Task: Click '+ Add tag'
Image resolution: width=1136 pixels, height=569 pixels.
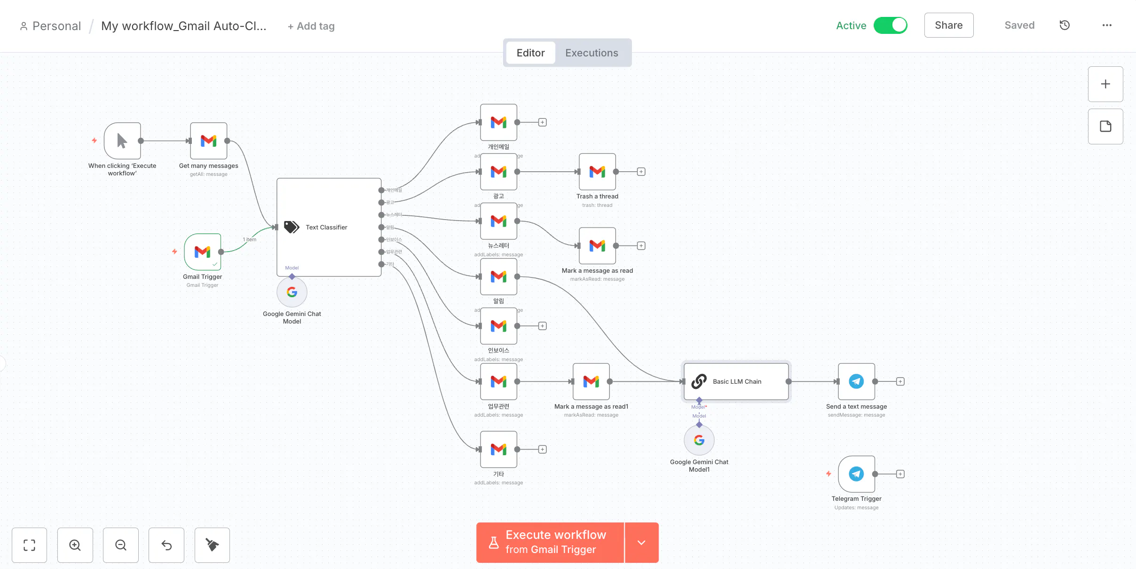Action: (311, 26)
